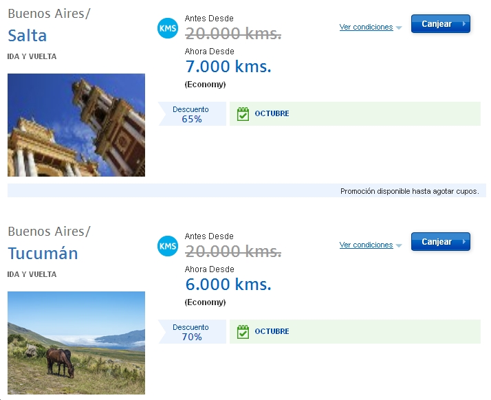Open the Salta destination title
Viewport: 491px width, 400px height.
[28, 36]
